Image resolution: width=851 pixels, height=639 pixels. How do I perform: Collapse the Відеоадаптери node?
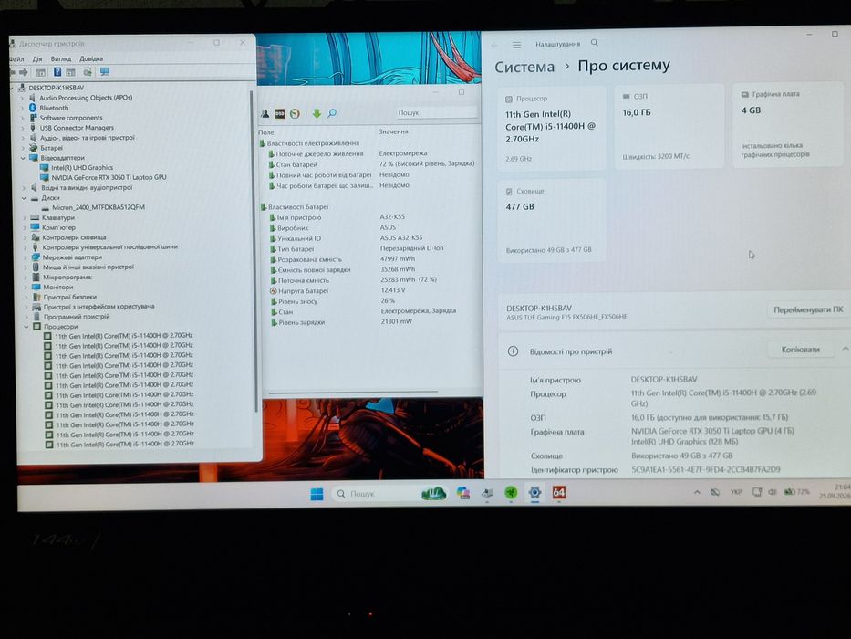pyautogui.click(x=23, y=158)
